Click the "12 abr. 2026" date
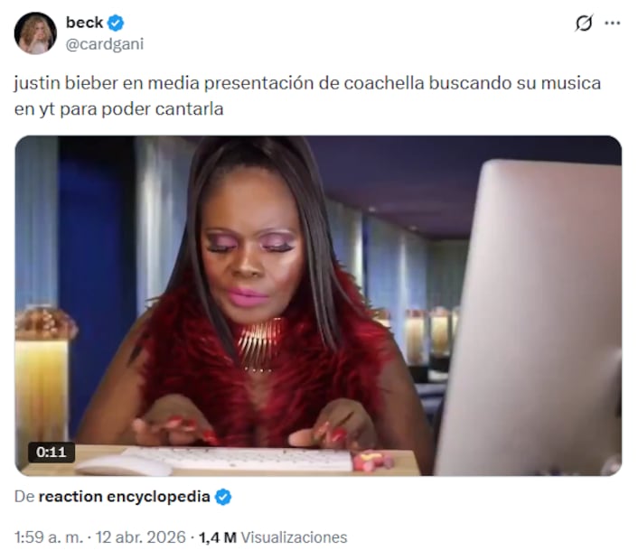The width and height of the screenshot is (638, 560). pyautogui.click(x=140, y=537)
